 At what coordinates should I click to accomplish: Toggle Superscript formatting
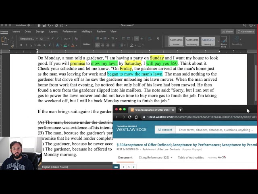(x=49, y=45)
